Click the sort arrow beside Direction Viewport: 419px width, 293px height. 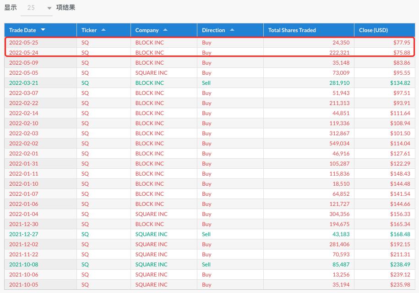[232, 30]
